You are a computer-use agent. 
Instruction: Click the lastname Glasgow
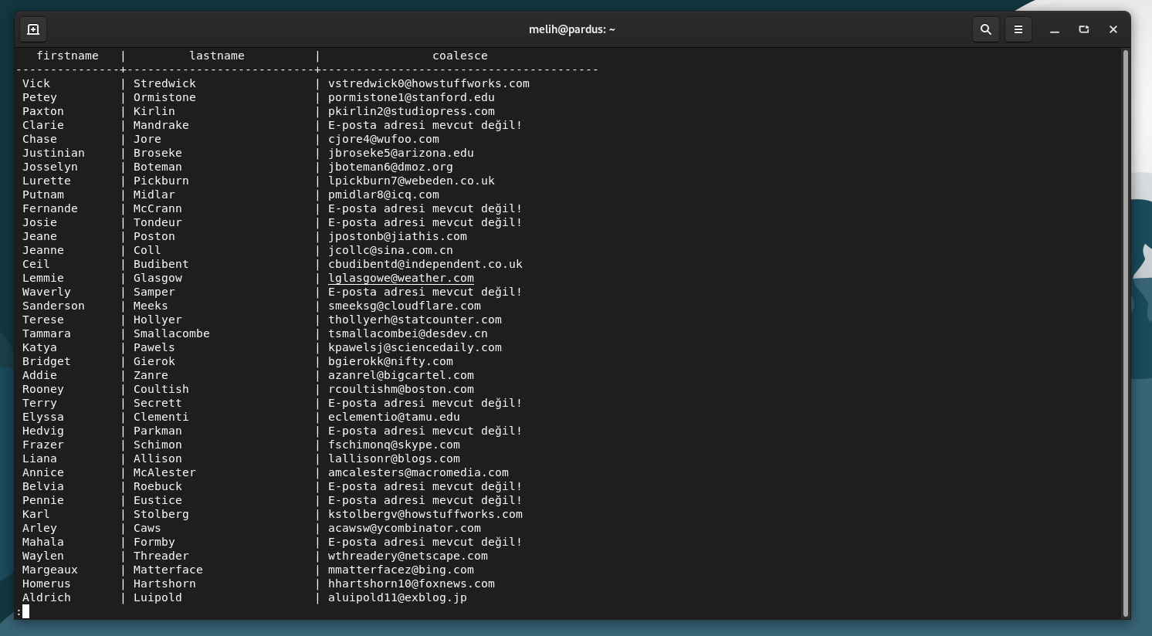pos(158,278)
